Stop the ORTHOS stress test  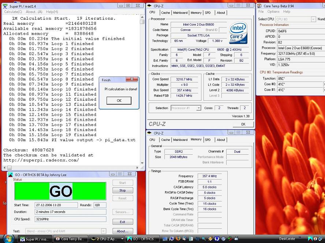click(123, 190)
